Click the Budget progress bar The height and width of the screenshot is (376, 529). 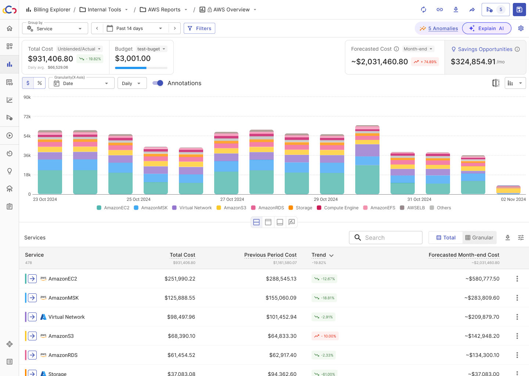click(x=141, y=68)
